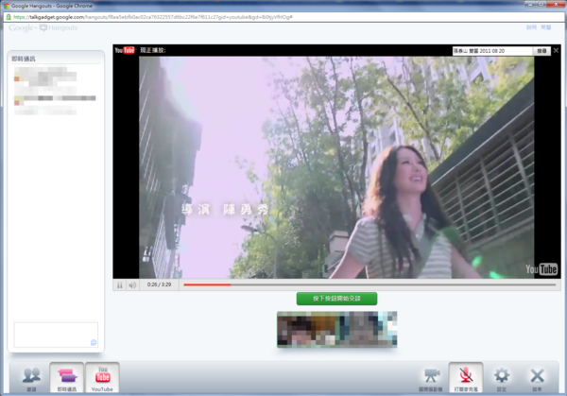This screenshot has width=567, height=396.
Task: Click the YouTube watermark on the video
Action: point(542,268)
